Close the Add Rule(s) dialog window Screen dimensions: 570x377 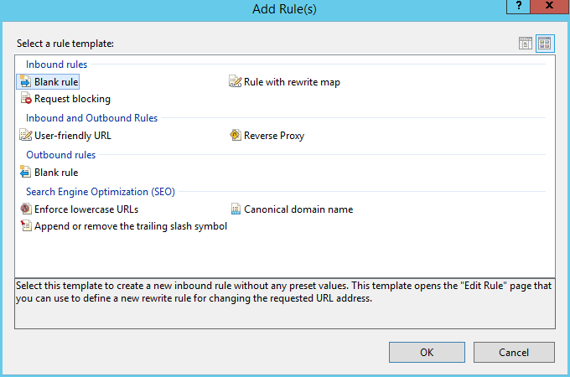click(x=550, y=6)
